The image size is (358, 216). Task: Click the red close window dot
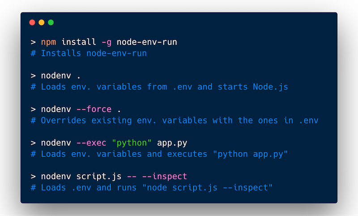(32, 22)
